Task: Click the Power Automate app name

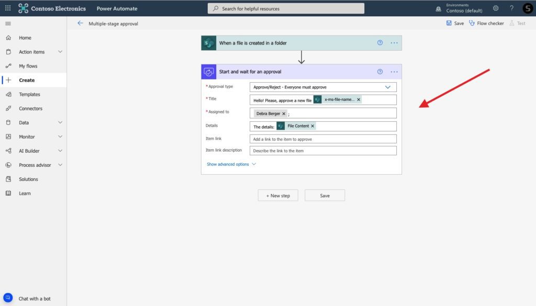Action: pyautogui.click(x=117, y=8)
